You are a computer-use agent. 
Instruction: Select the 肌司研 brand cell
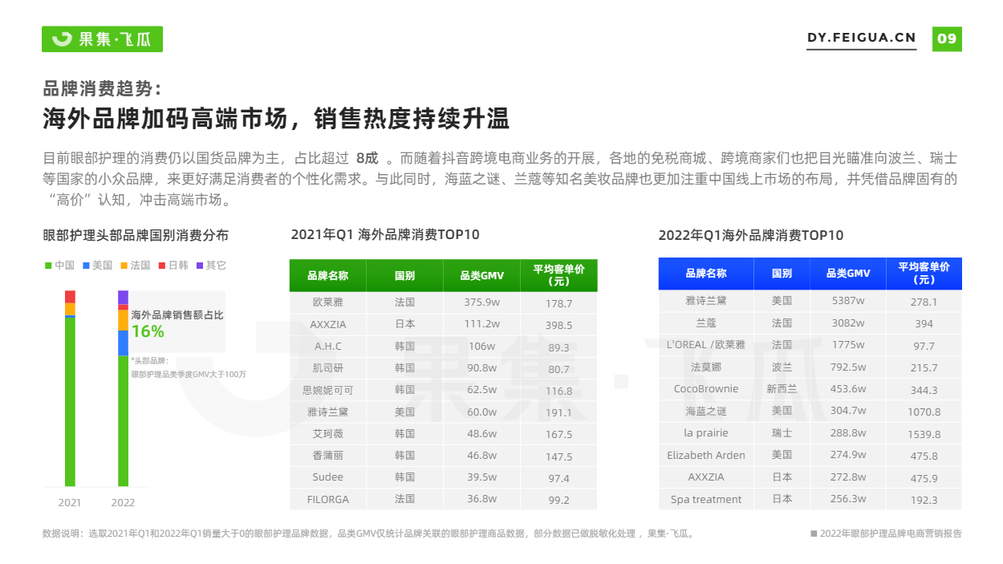tap(327, 368)
